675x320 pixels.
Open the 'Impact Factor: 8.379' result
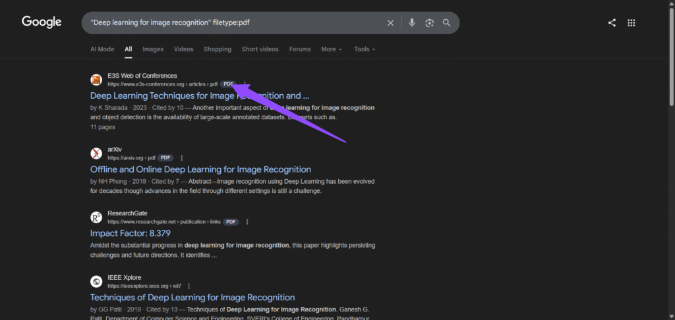pyautogui.click(x=130, y=233)
